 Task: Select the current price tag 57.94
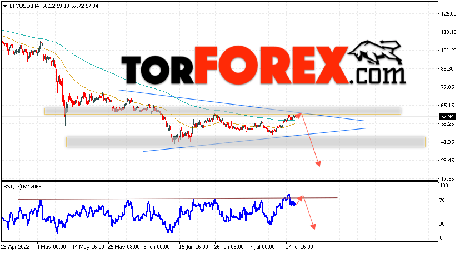[x=447, y=117]
